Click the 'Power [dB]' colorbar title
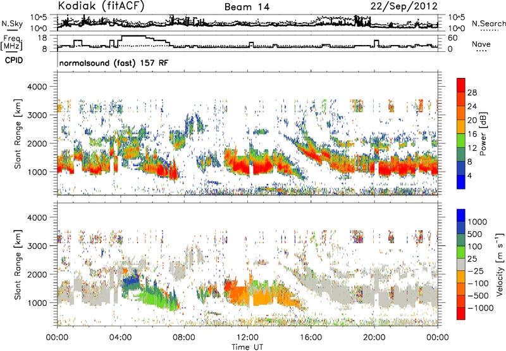Screen dimensions: 506x351 tap(483, 134)
